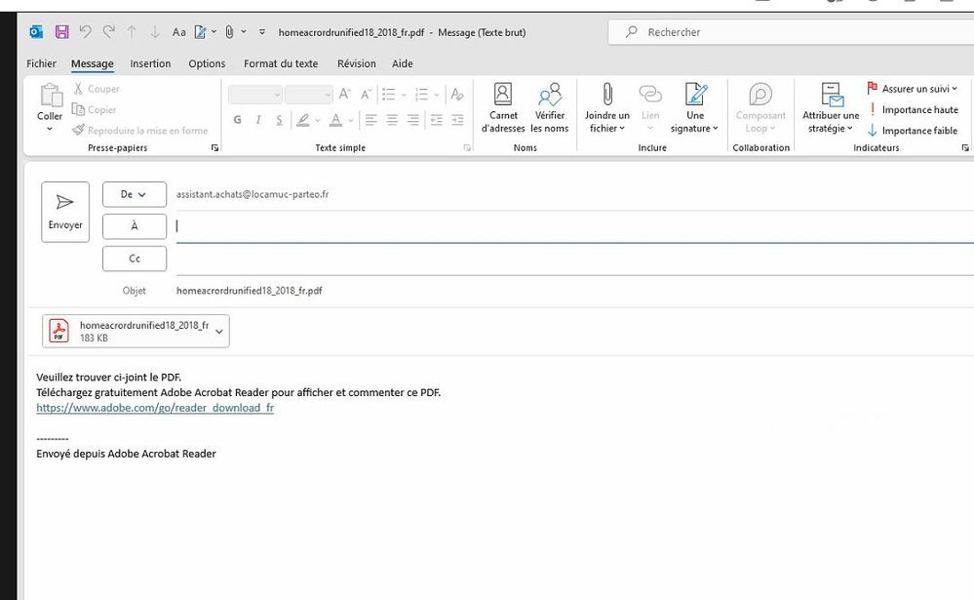Click Reproduire la mise en forme
This screenshot has height=600, width=974.
click(139, 131)
